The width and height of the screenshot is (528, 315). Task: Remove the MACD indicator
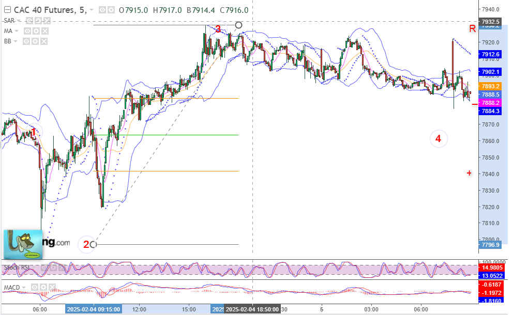[x=52, y=288]
